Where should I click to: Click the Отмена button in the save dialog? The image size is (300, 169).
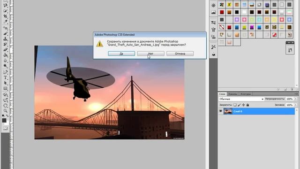pos(180,54)
